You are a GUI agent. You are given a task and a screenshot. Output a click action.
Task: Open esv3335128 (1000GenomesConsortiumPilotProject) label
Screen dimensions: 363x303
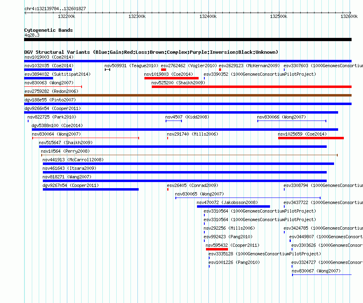(x=265, y=254)
